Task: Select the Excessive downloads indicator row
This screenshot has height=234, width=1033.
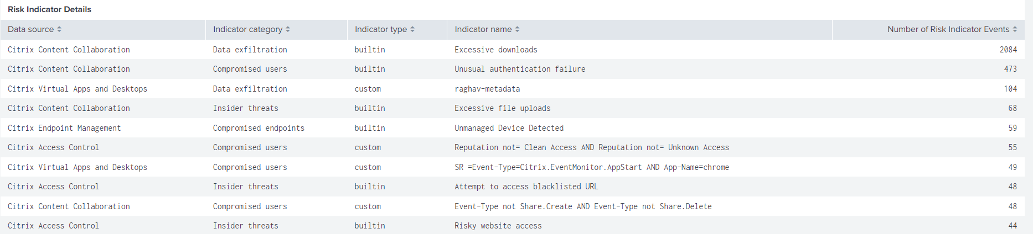Action: [495, 50]
